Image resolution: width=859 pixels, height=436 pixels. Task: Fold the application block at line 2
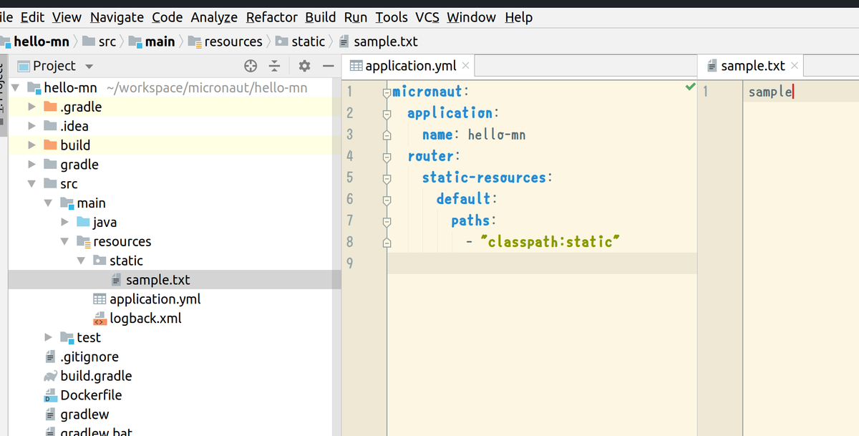(x=387, y=114)
